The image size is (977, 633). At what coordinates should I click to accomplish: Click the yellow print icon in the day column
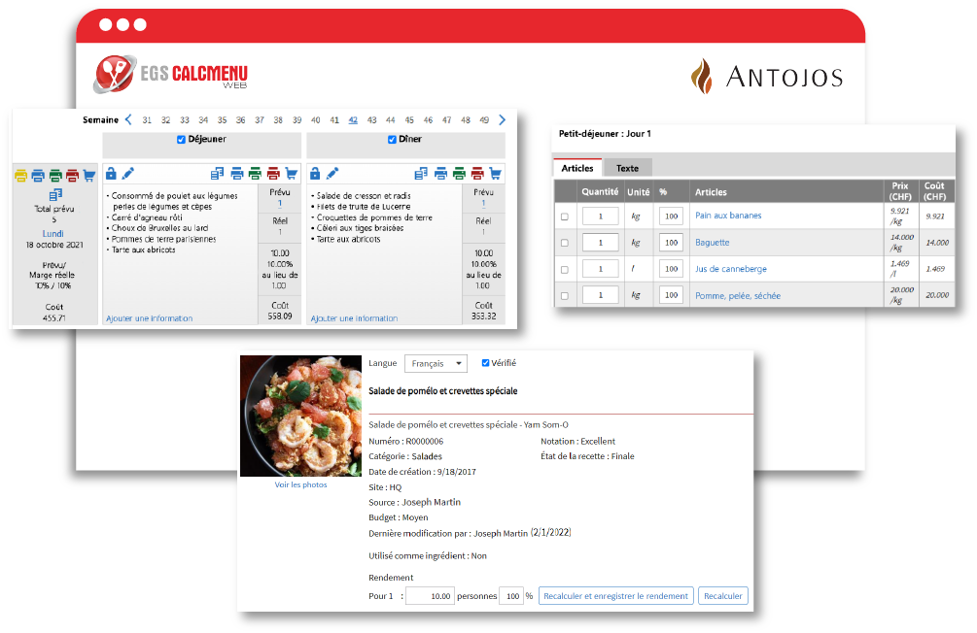(x=20, y=176)
